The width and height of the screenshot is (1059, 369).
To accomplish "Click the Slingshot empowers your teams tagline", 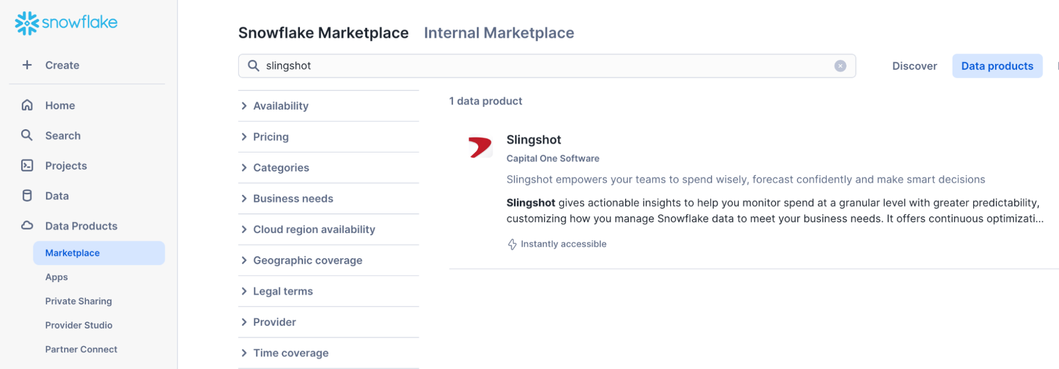I will 746,179.
